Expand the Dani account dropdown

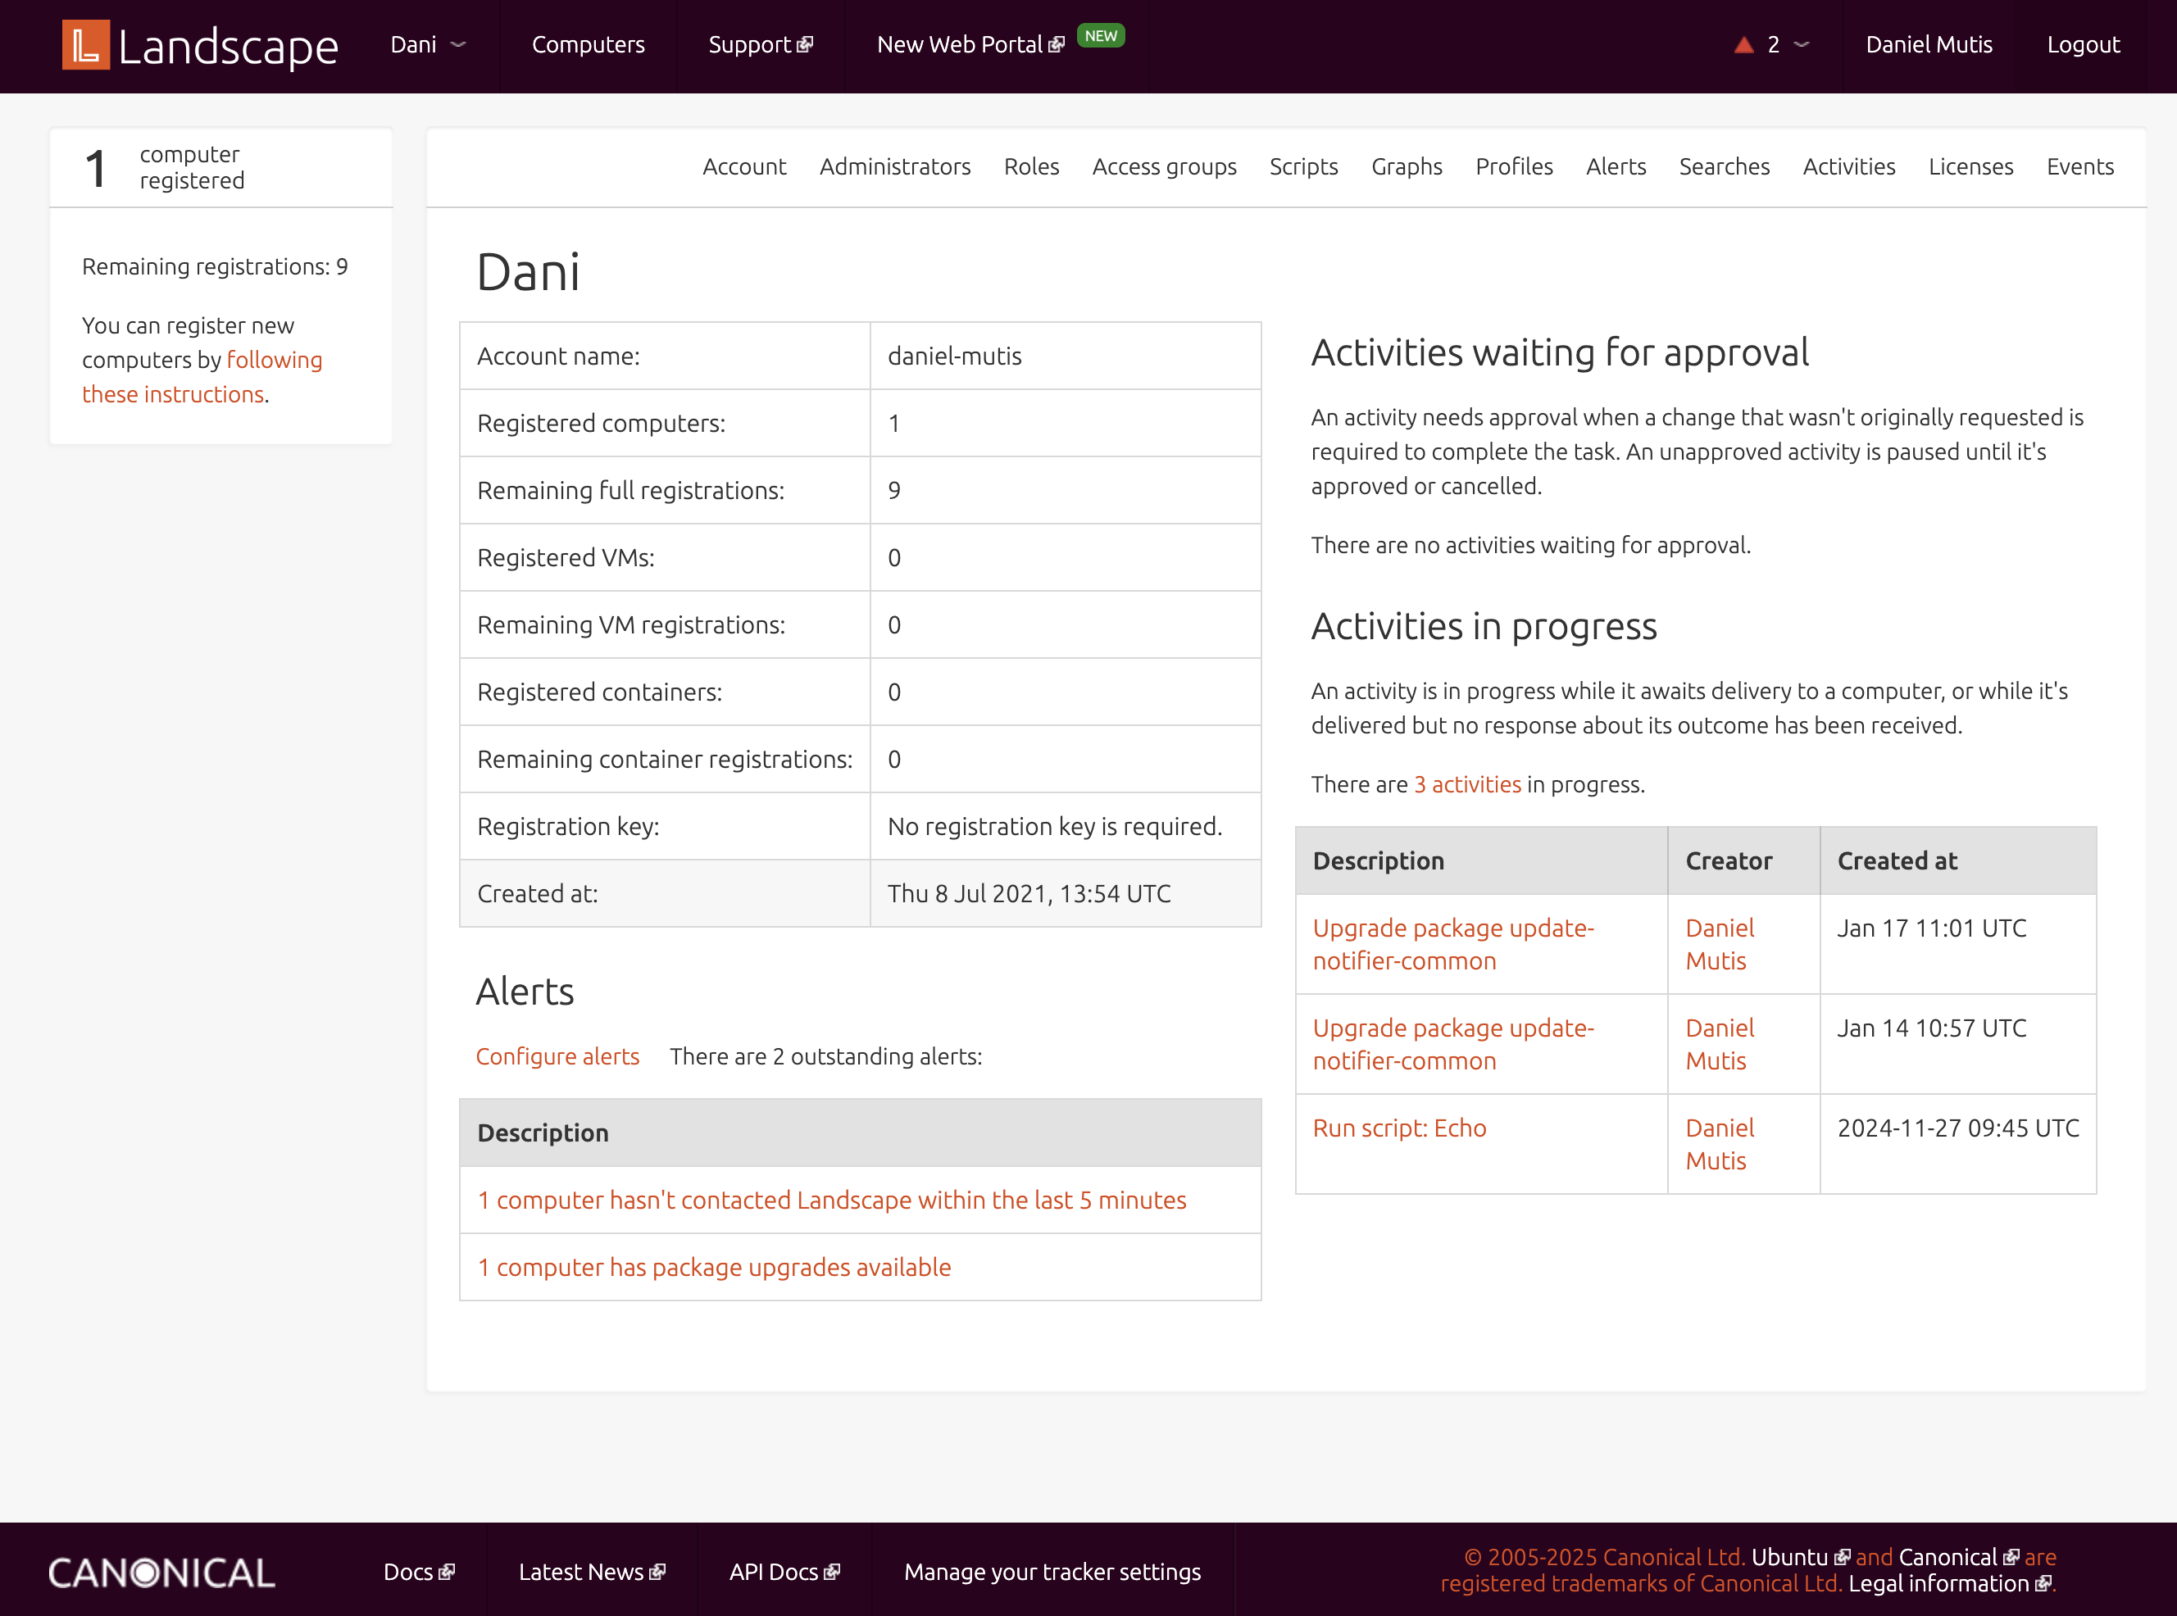pos(428,45)
